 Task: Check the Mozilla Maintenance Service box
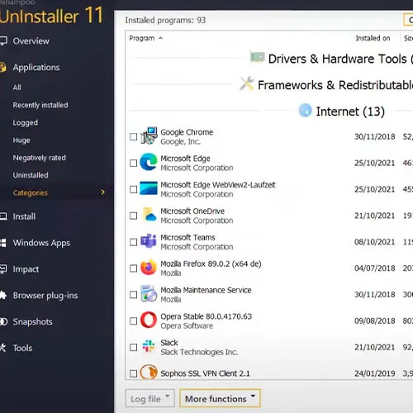(133, 295)
